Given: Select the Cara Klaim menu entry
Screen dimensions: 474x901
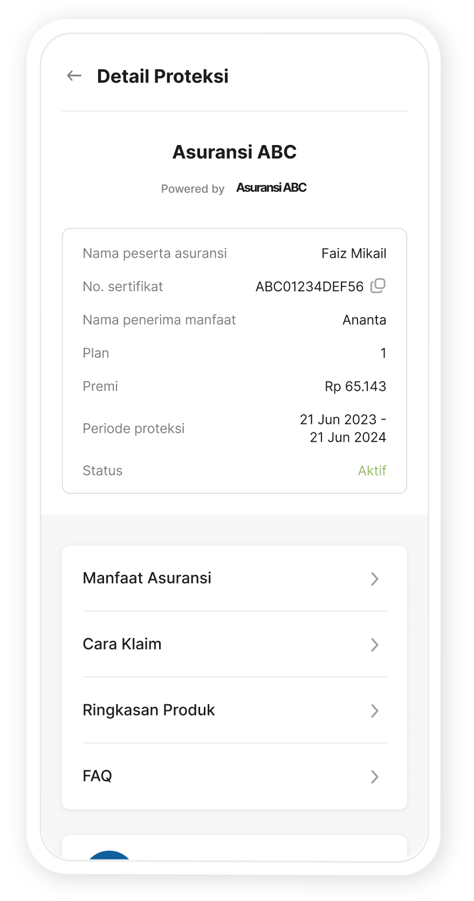Looking at the screenshot, I should [x=122, y=644].
